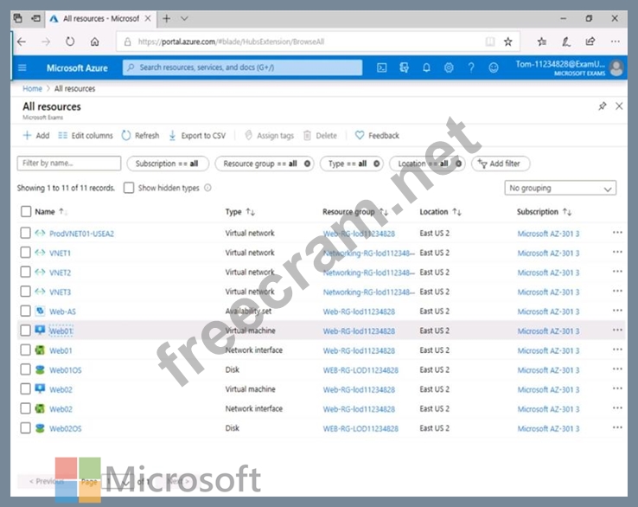Go back in the browser
Screen dimensions: 638x507
(x=22, y=42)
